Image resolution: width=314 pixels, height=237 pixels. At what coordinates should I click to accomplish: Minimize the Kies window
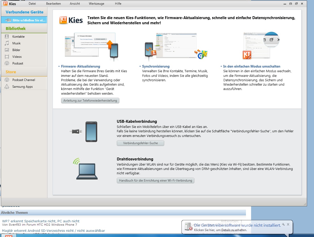(x=285, y=4)
